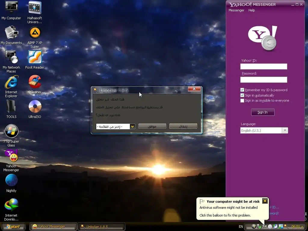
Task: Open the Language dropdown in Yahoo Messenger
Action: (x=285, y=131)
